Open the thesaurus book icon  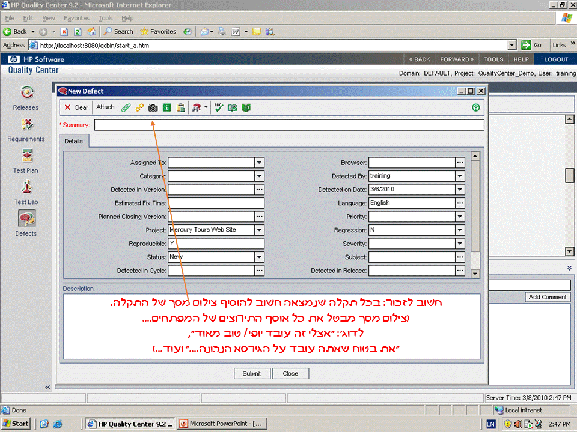[x=246, y=107]
